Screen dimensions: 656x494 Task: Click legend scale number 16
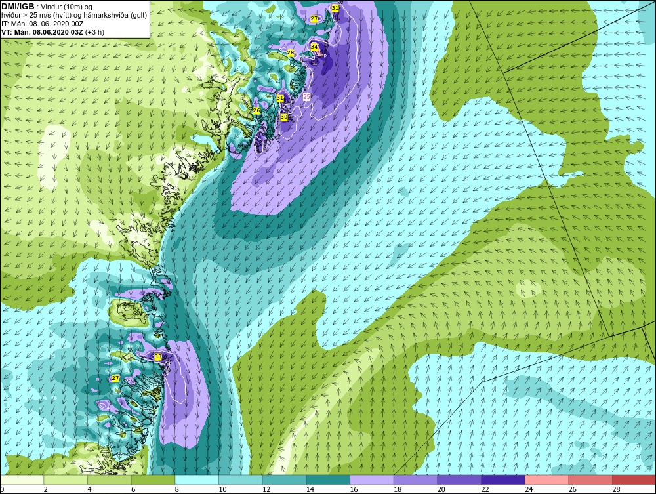click(x=354, y=489)
